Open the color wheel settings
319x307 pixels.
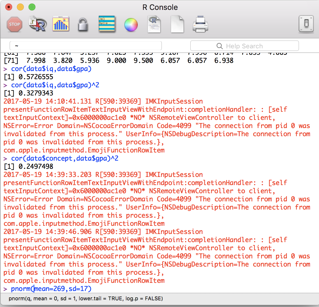pyautogui.click(x=131, y=25)
